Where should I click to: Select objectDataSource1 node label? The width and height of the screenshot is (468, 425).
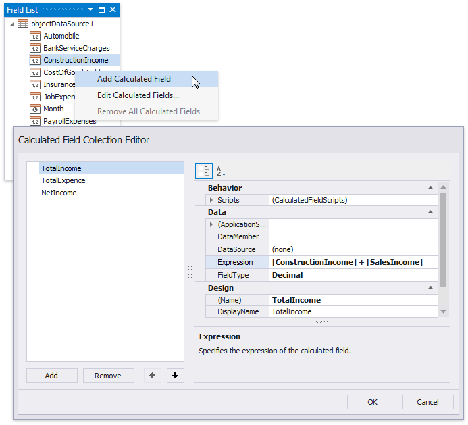click(62, 24)
